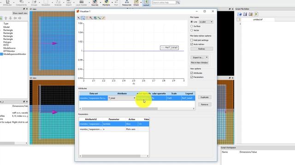The image size is (295, 165).
Task: Click the Re(T_total) legend in plot
Action: pos(169,48)
